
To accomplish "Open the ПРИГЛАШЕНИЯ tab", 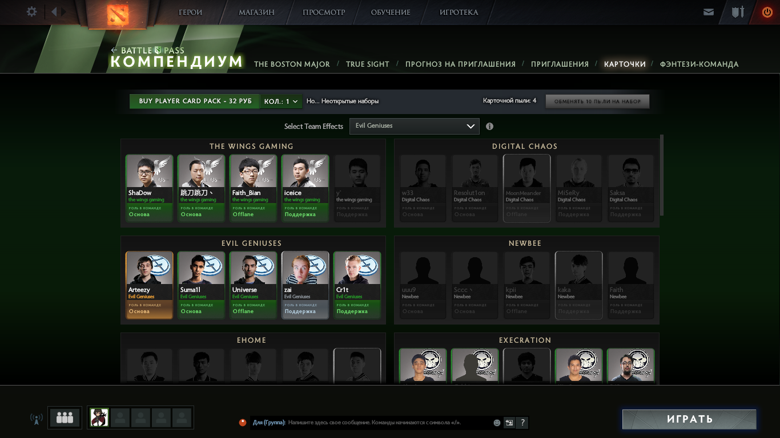I will (560, 64).
